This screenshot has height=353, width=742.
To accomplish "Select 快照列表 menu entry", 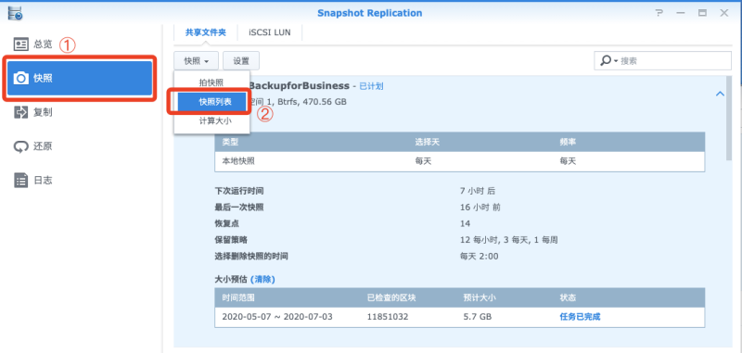I will [x=212, y=102].
